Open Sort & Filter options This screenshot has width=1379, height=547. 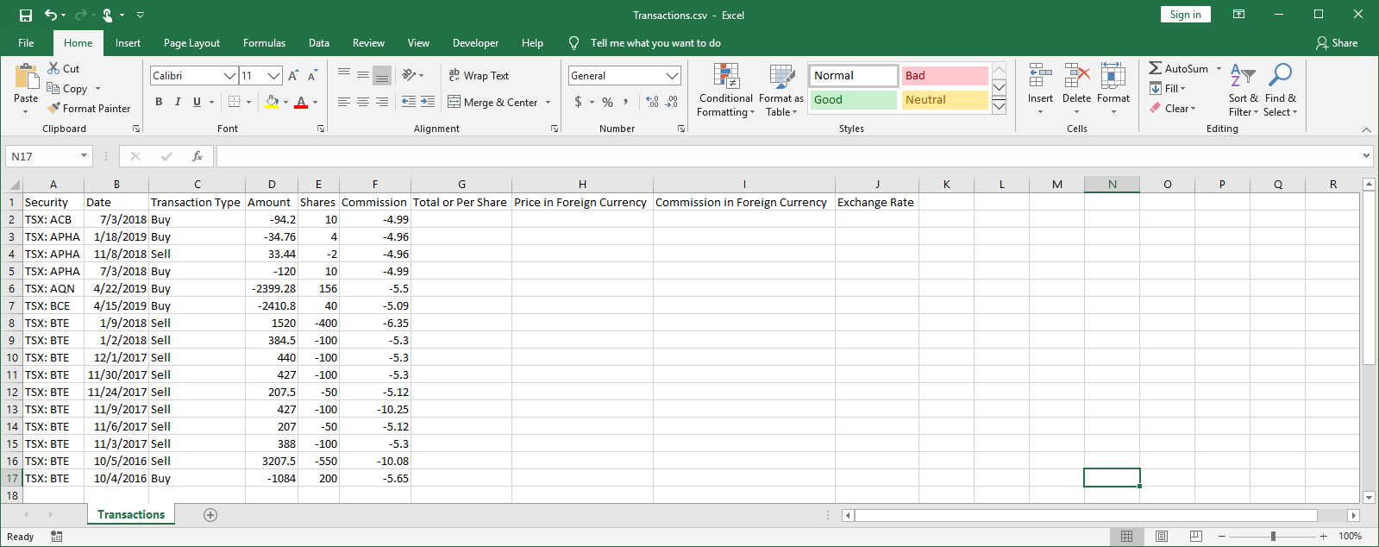click(1243, 90)
